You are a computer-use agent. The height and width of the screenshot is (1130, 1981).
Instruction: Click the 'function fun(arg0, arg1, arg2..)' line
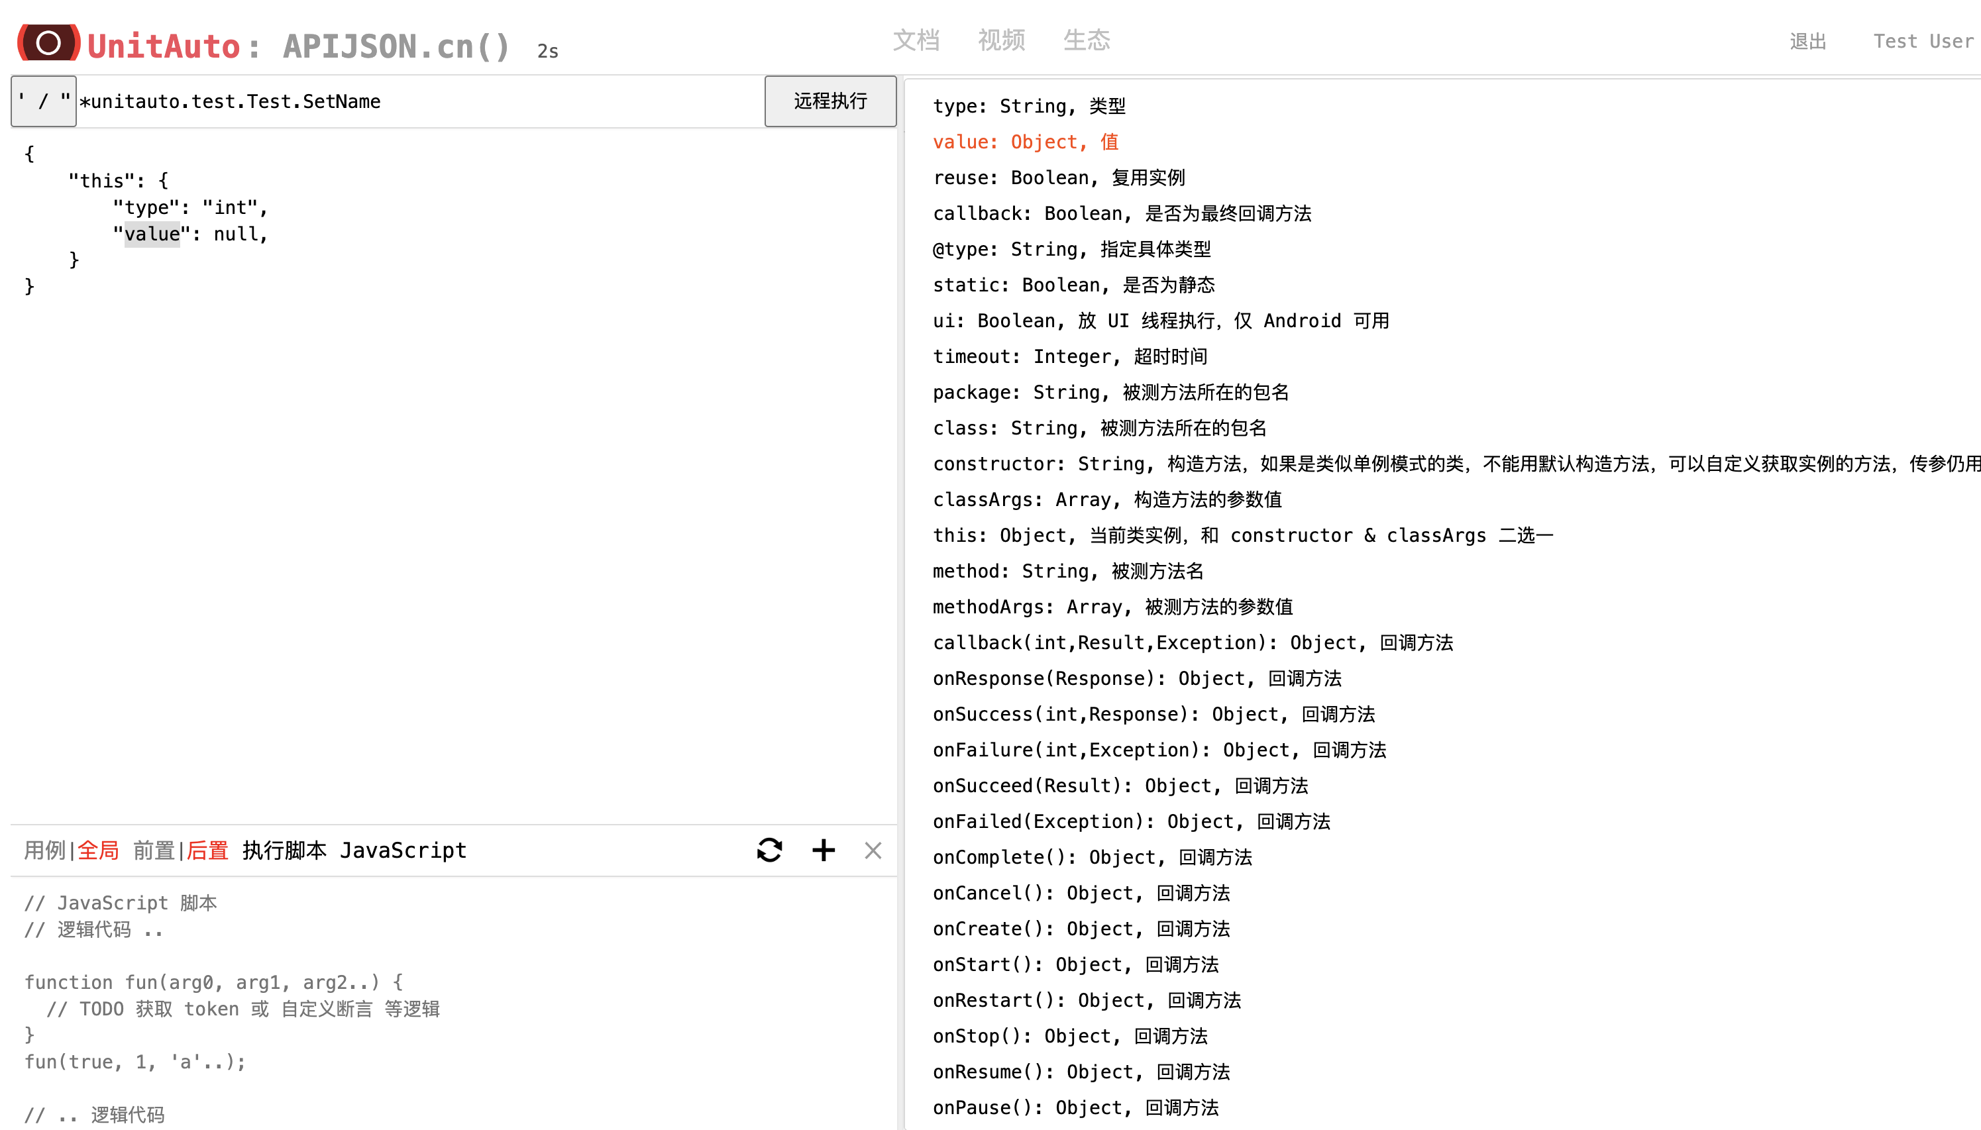coord(213,982)
